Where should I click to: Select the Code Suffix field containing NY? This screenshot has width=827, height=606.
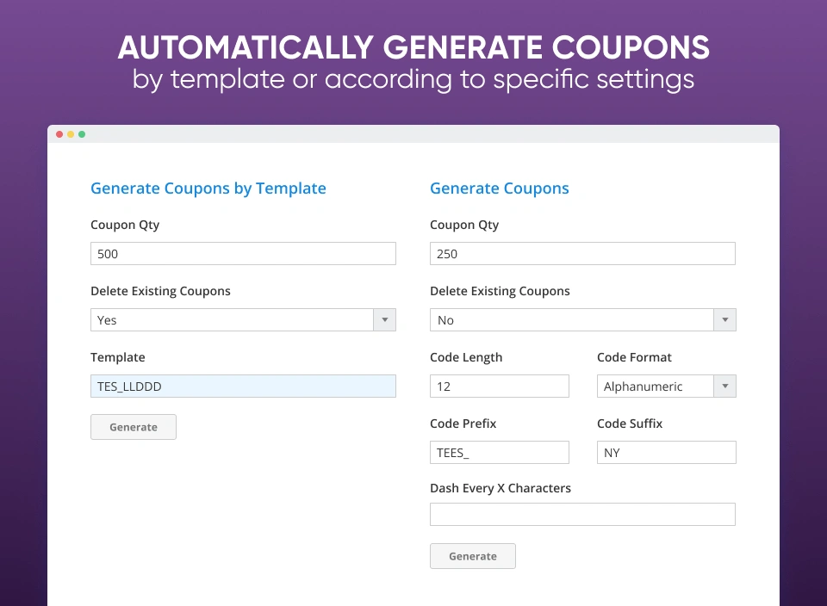pyautogui.click(x=666, y=452)
